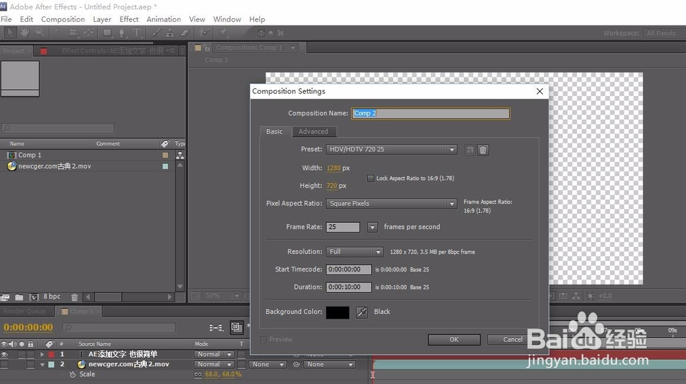The image size is (686, 384).
Task: Open the Resolution Full dropdown
Action: [x=355, y=252]
